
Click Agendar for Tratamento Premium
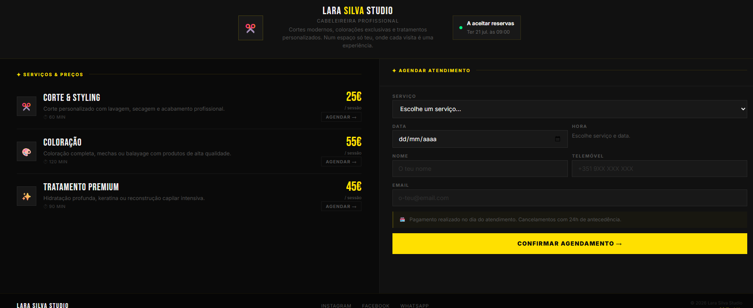pos(341,206)
